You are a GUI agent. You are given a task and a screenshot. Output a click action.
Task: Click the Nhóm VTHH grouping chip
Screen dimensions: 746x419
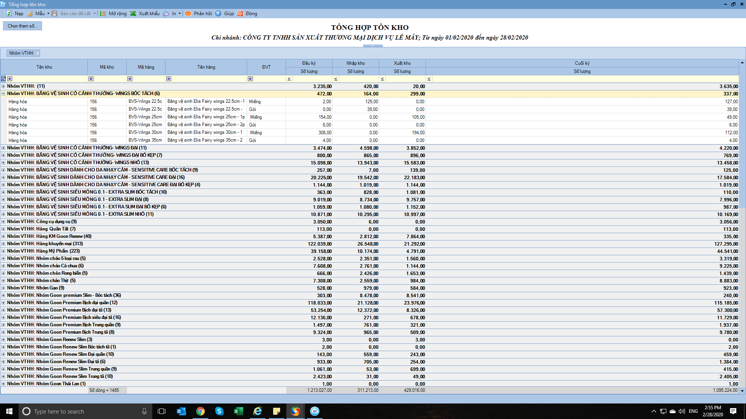(23, 53)
